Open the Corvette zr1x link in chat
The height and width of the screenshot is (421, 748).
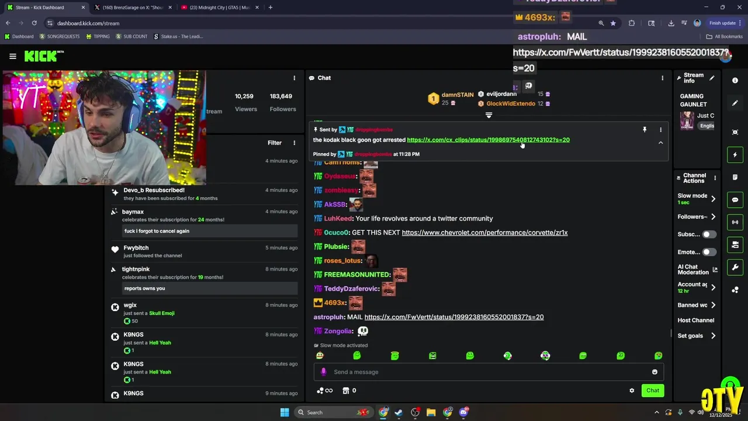point(484,233)
